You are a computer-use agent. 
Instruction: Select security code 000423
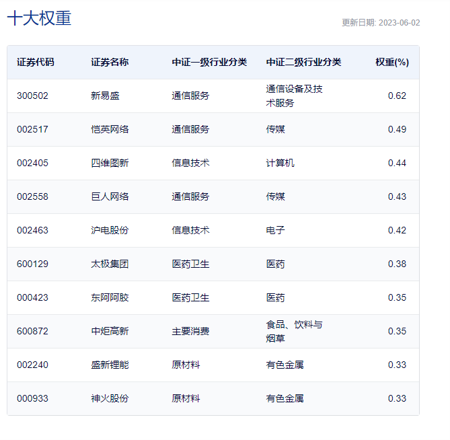coord(32,297)
